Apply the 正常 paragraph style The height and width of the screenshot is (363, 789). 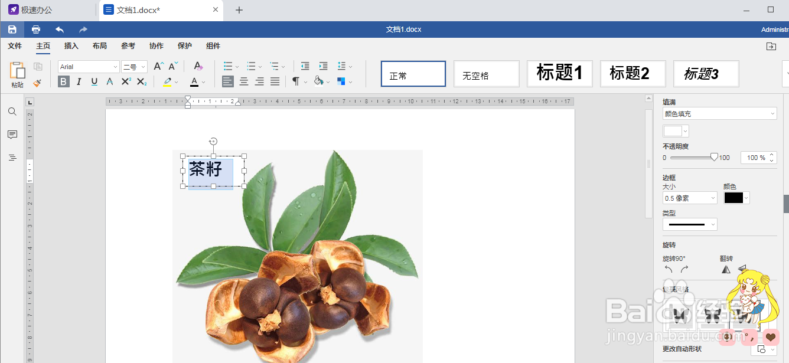tap(413, 74)
